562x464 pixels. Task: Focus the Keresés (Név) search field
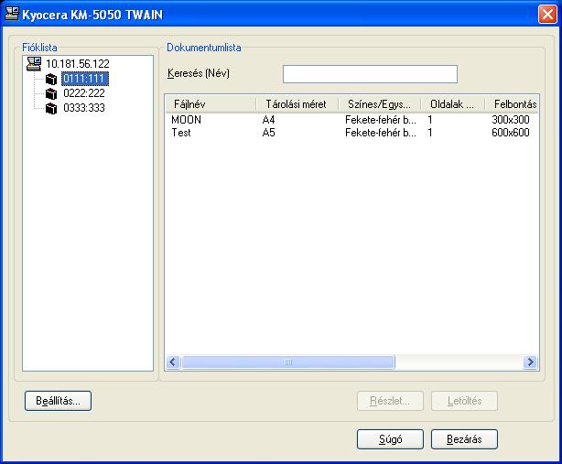(x=370, y=74)
